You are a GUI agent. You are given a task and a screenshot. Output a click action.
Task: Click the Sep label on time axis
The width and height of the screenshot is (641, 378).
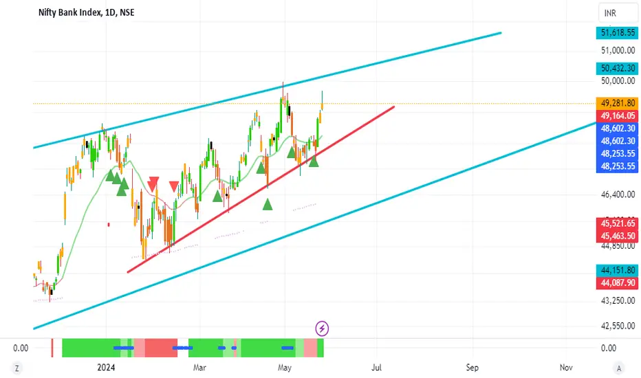[472, 368]
